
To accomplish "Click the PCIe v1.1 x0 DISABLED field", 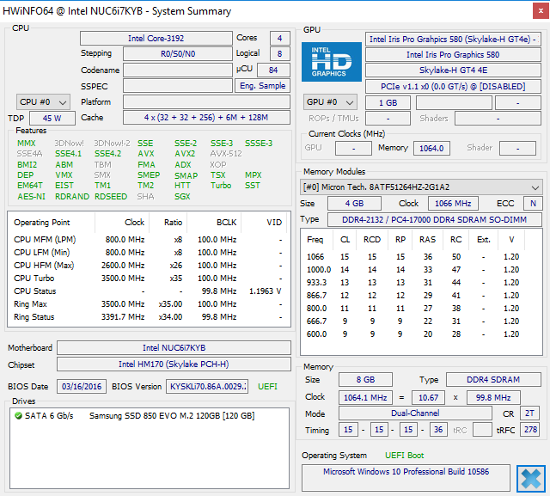I will [x=453, y=86].
